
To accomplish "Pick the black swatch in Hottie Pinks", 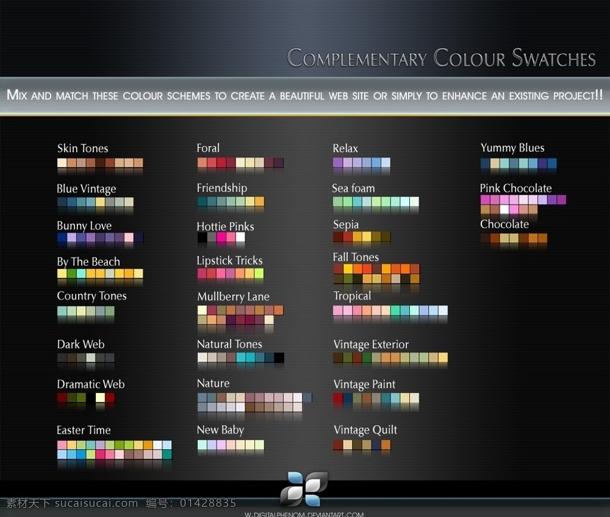I will click(x=203, y=237).
